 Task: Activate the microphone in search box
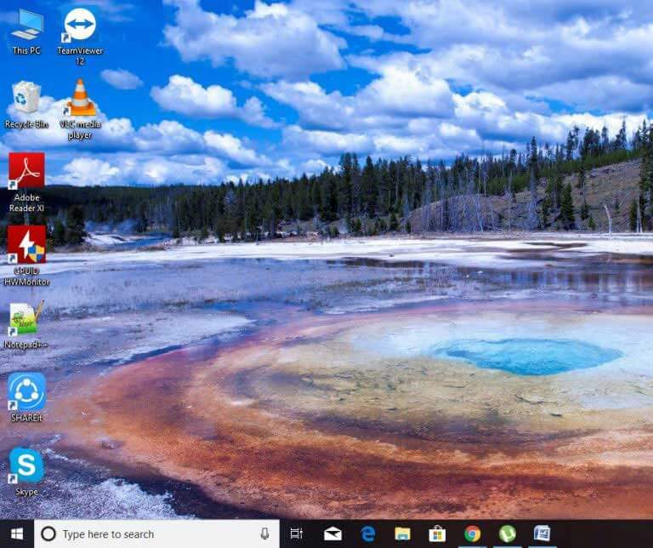264,534
